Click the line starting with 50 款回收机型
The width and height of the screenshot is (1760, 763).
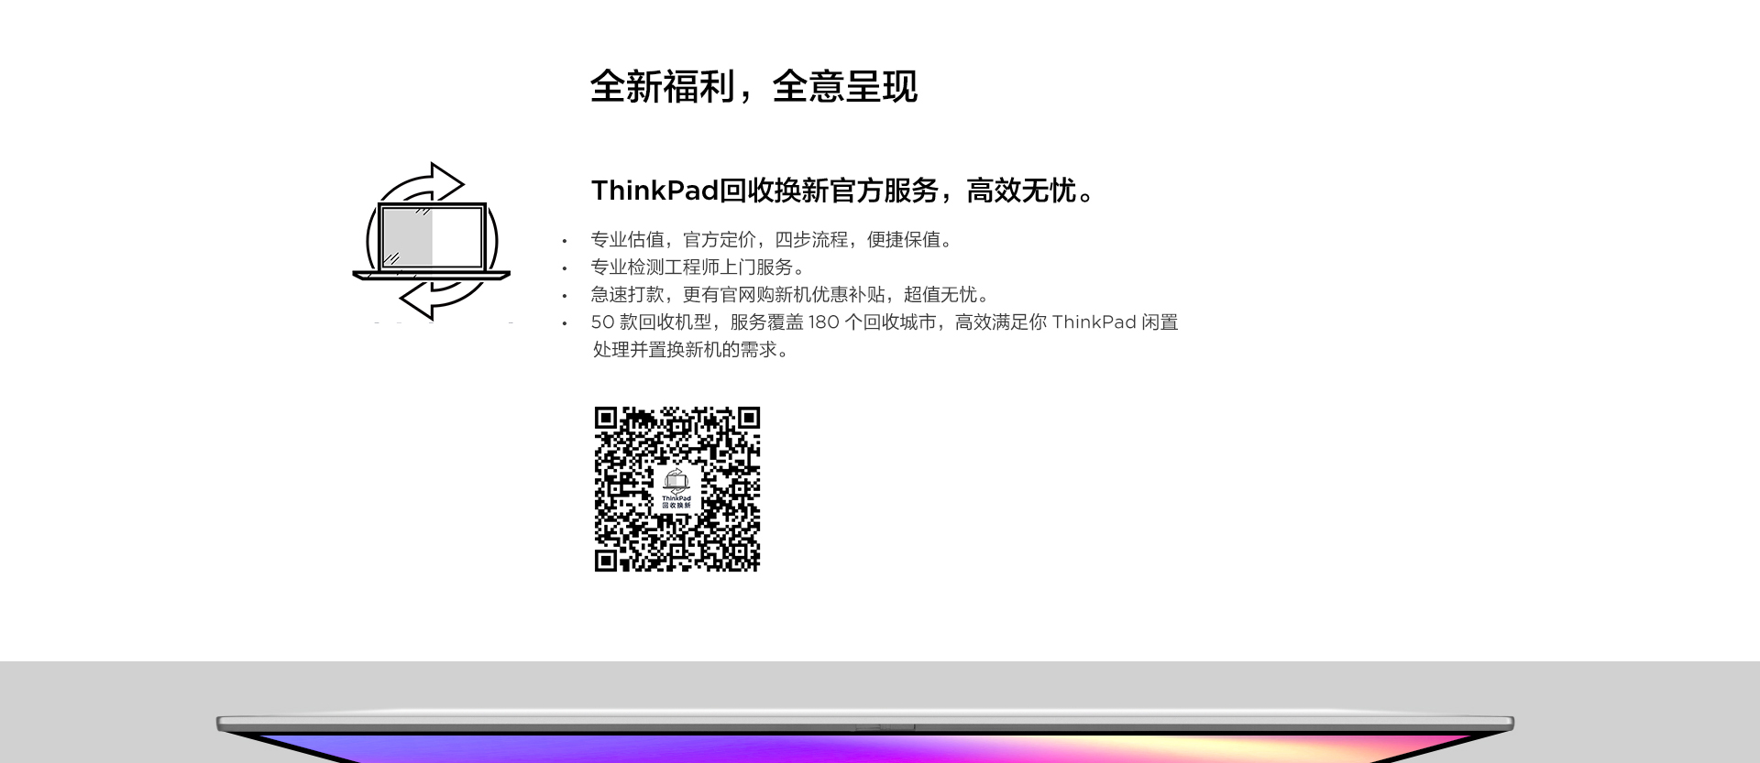884,322
